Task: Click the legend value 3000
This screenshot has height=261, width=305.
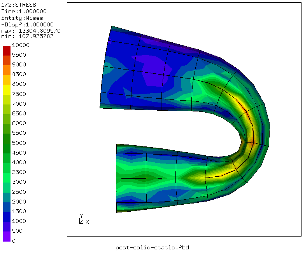Action: pos(19,182)
